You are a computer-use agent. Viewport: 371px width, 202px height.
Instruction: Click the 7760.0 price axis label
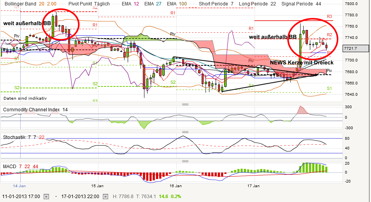point(351,26)
